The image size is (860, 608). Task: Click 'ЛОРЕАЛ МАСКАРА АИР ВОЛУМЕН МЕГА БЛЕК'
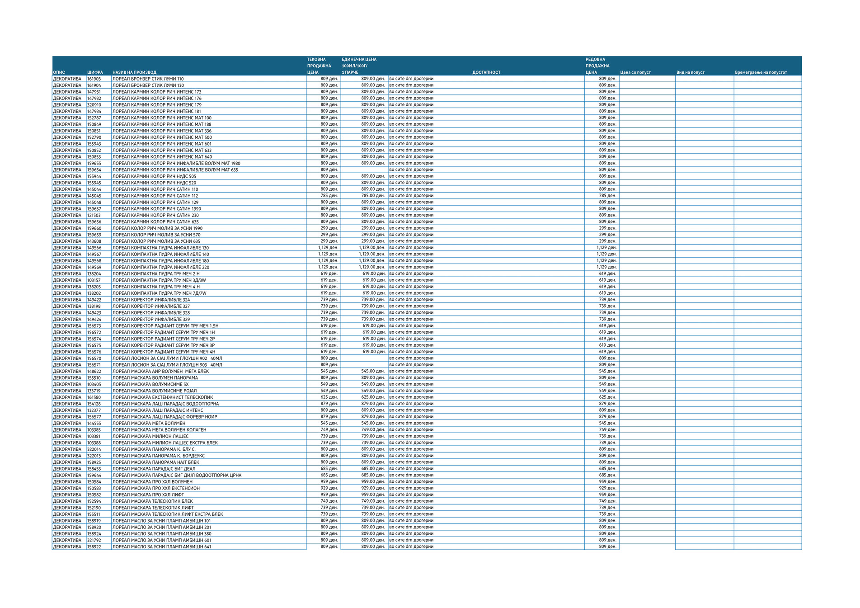(x=160, y=371)
